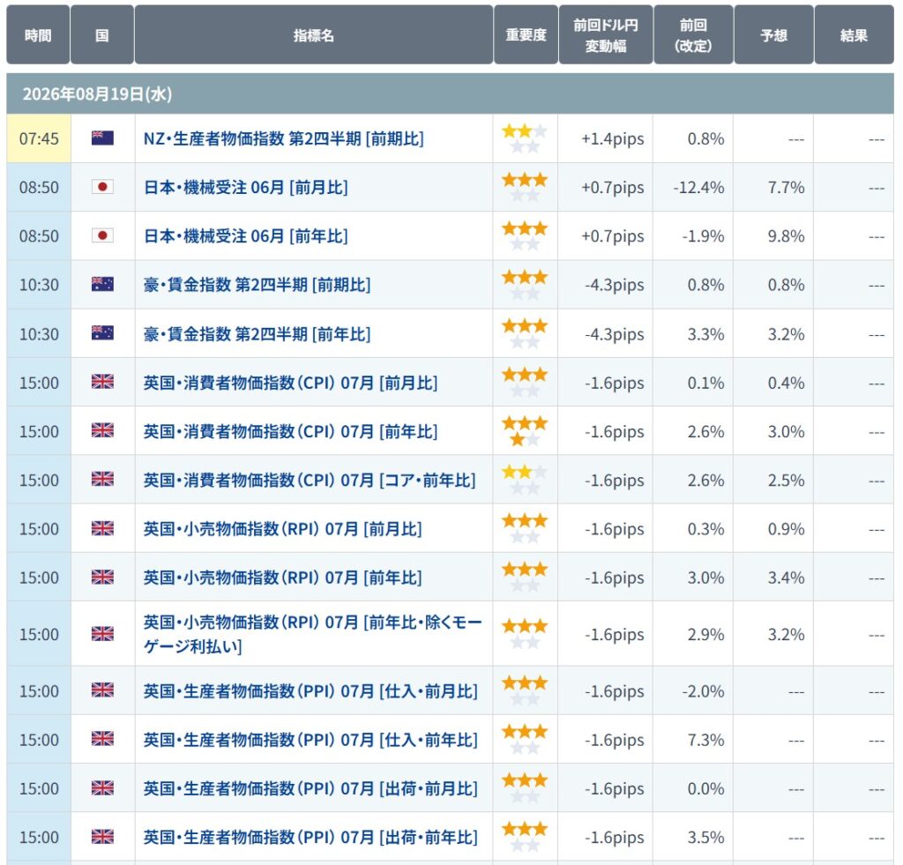Click the 前回(改定) column header

(x=693, y=34)
